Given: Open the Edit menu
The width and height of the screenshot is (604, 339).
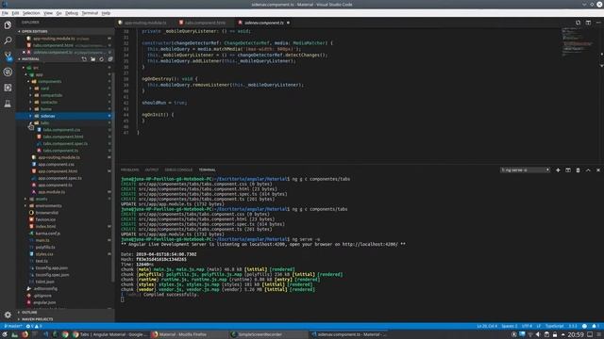Looking at the screenshot, I should pos(15,13).
